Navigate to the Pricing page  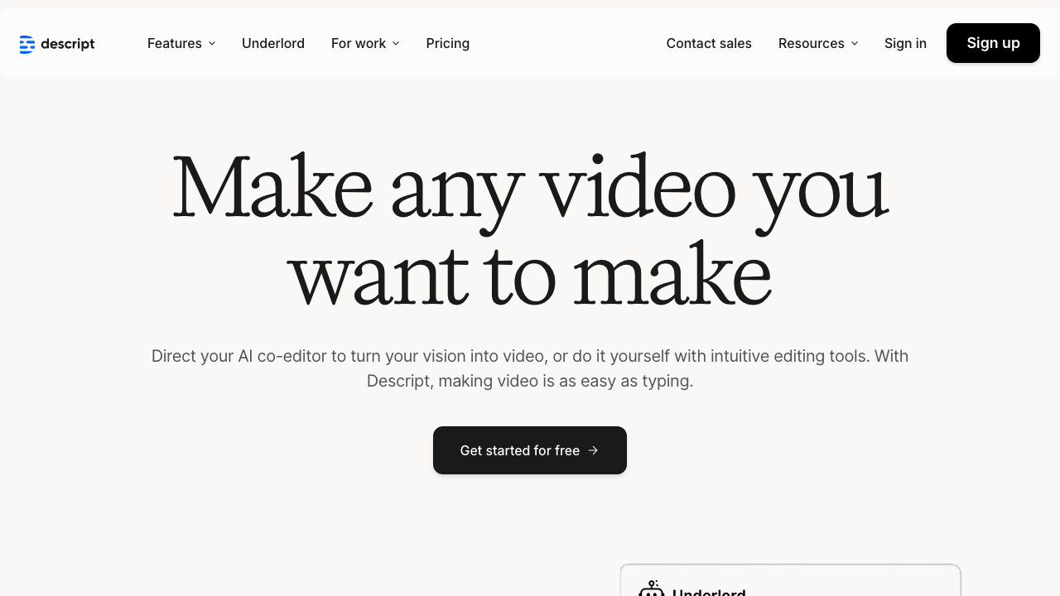pyautogui.click(x=447, y=43)
